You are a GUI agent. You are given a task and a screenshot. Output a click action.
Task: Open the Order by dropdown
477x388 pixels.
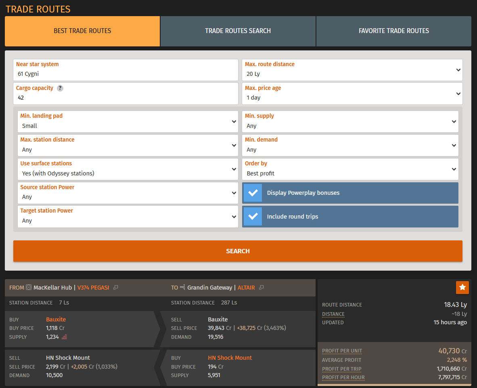pyautogui.click(x=350, y=169)
